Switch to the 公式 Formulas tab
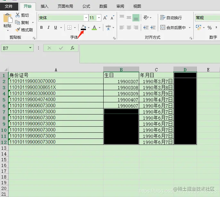220x197 pixels. (x=86, y=6)
